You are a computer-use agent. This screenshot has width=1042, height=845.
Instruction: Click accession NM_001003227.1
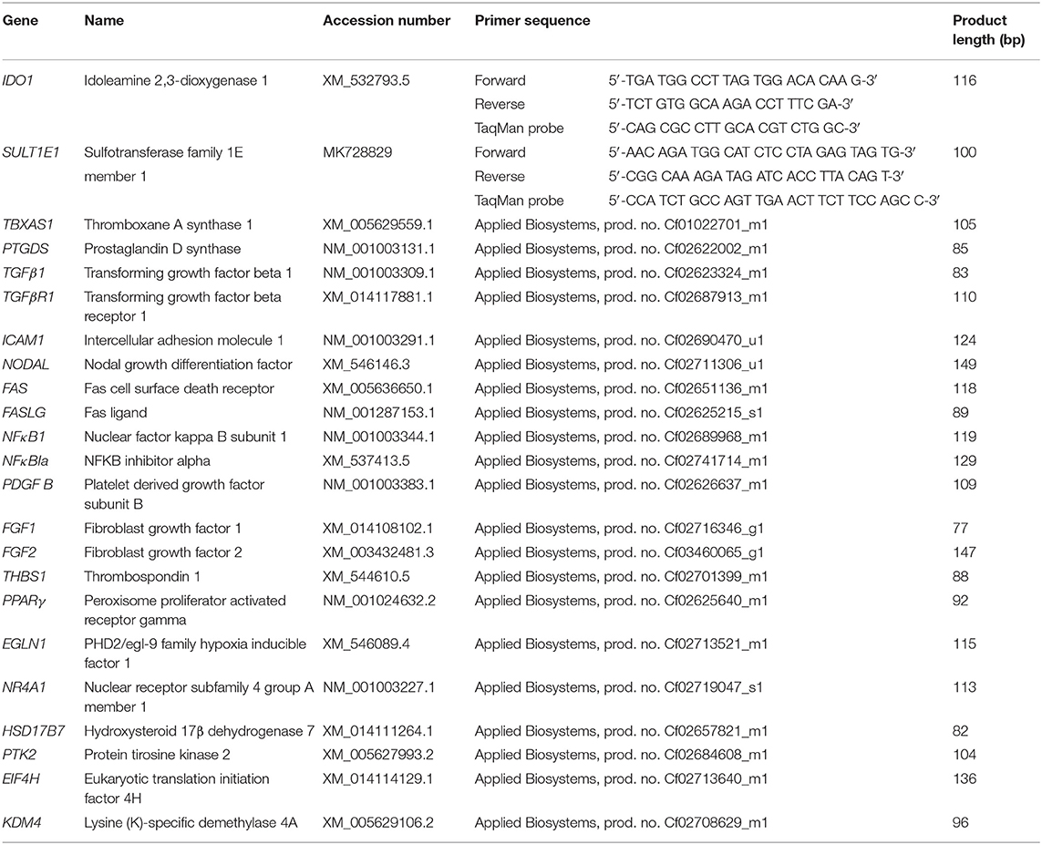pyautogui.click(x=378, y=687)
